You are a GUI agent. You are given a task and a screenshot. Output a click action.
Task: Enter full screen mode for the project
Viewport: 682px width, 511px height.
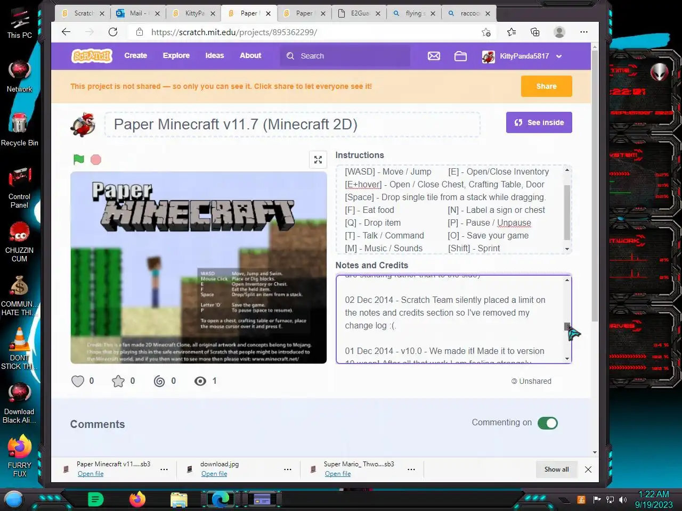tap(318, 160)
